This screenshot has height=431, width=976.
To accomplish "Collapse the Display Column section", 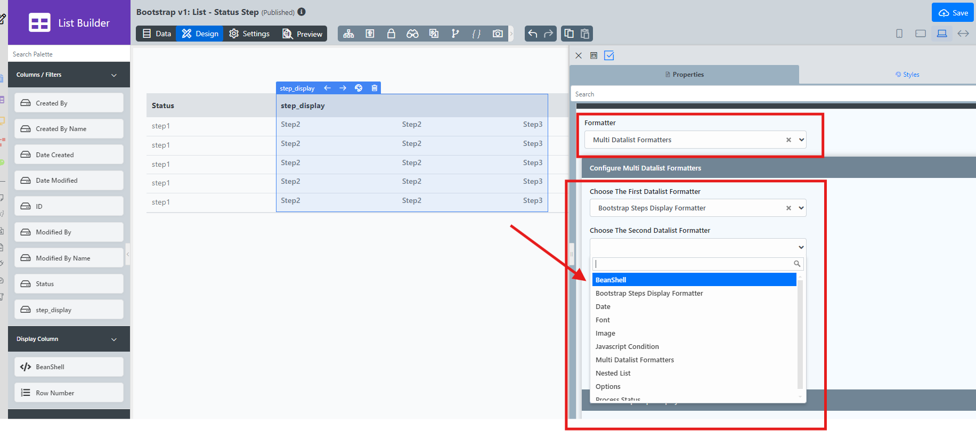I will pos(114,339).
